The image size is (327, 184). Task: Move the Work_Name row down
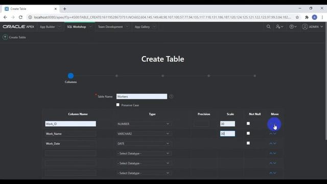point(275,133)
